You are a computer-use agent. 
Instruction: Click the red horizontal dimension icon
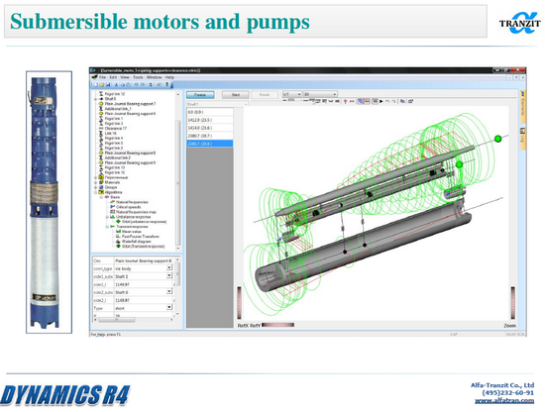352,101
